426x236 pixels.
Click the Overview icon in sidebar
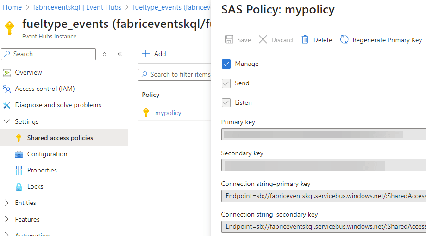(7, 73)
